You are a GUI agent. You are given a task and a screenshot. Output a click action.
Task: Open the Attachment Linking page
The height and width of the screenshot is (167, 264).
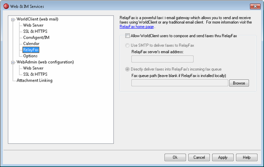click(x=35, y=80)
